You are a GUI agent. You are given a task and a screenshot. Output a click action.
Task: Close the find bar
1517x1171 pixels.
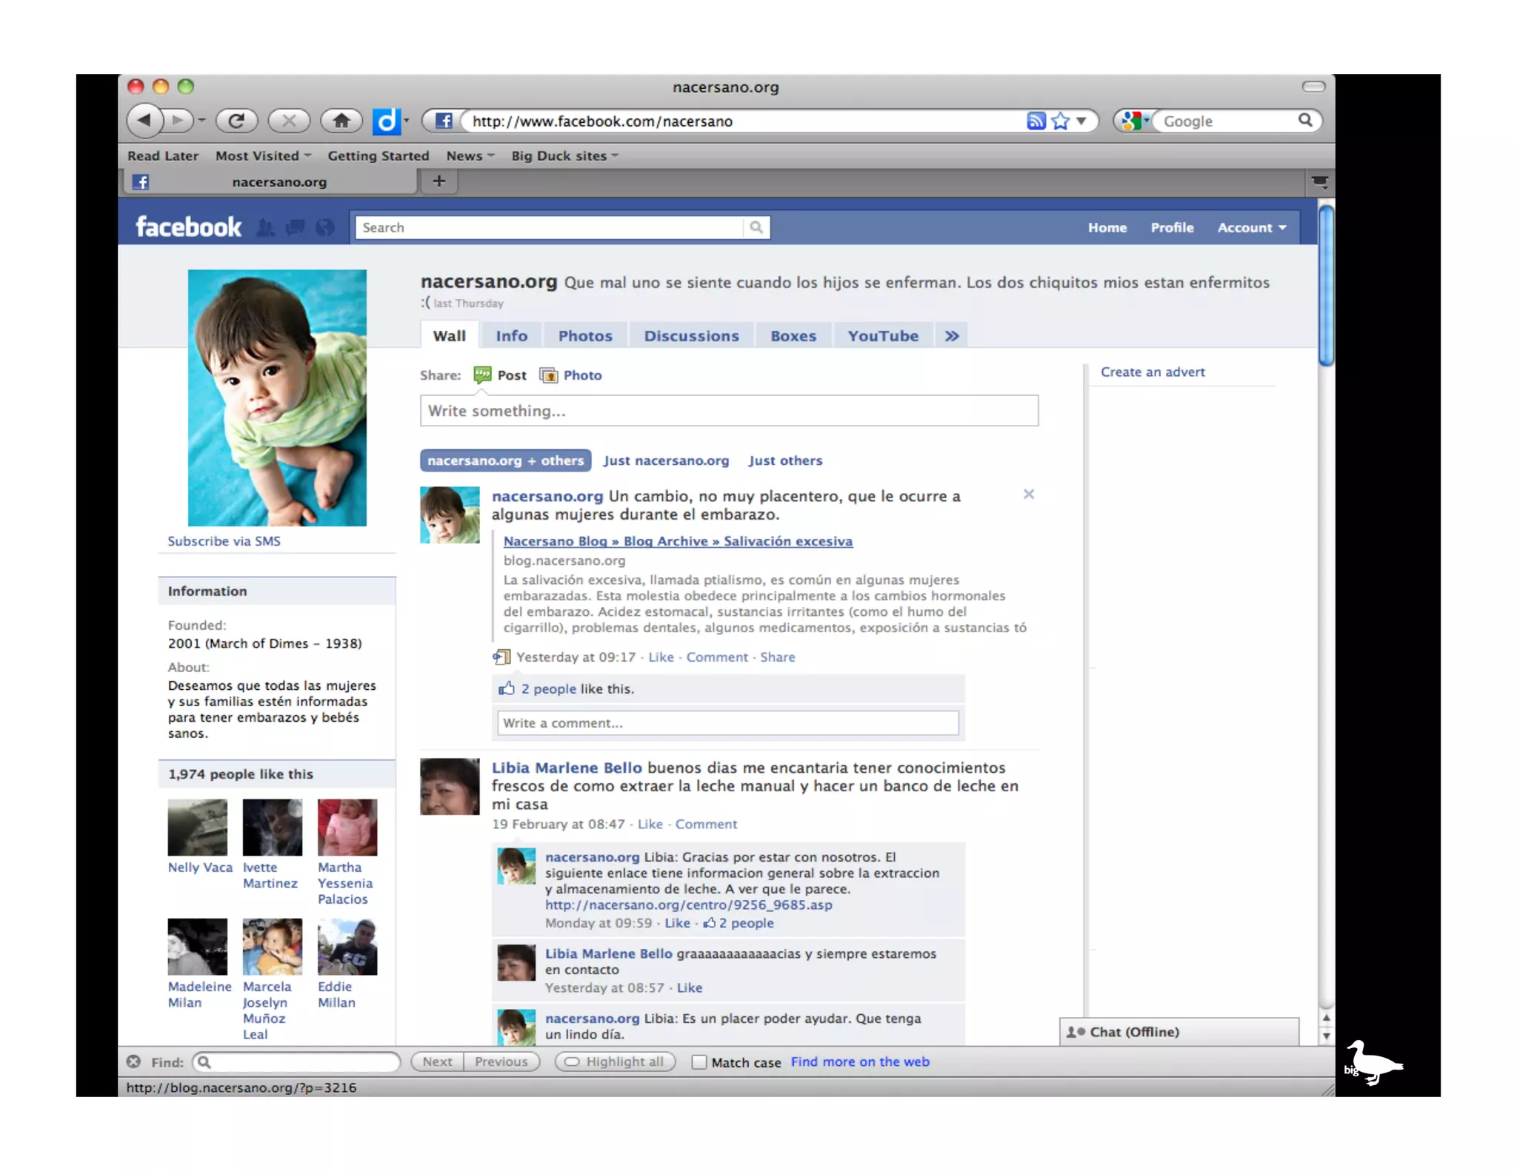click(133, 1061)
